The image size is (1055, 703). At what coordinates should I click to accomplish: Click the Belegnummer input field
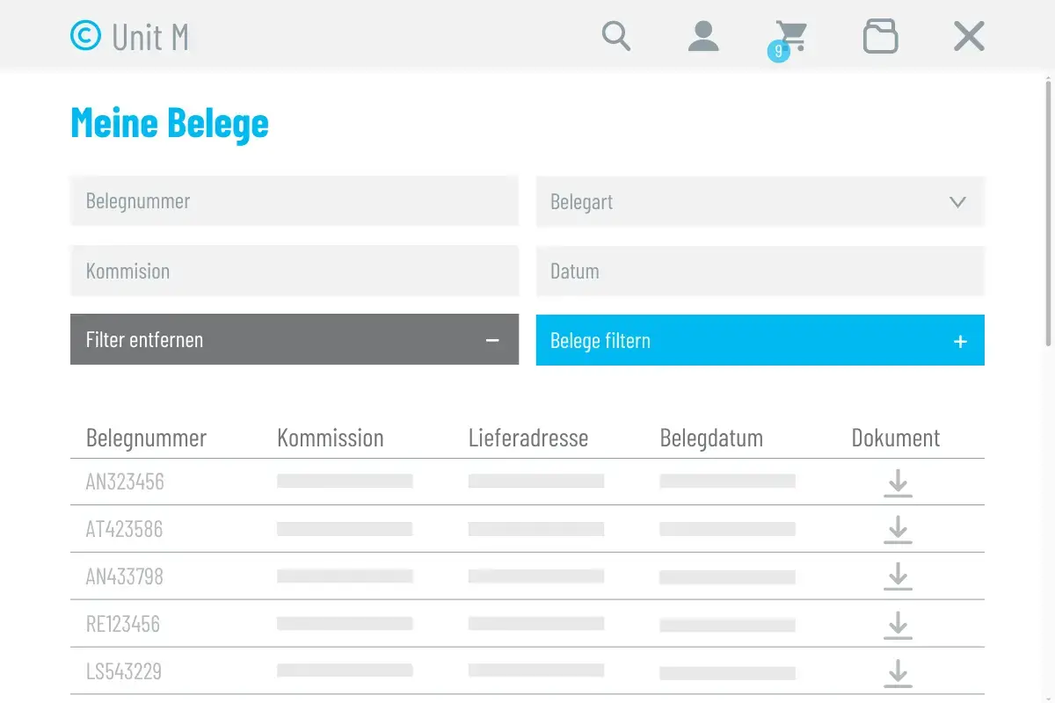[295, 200]
